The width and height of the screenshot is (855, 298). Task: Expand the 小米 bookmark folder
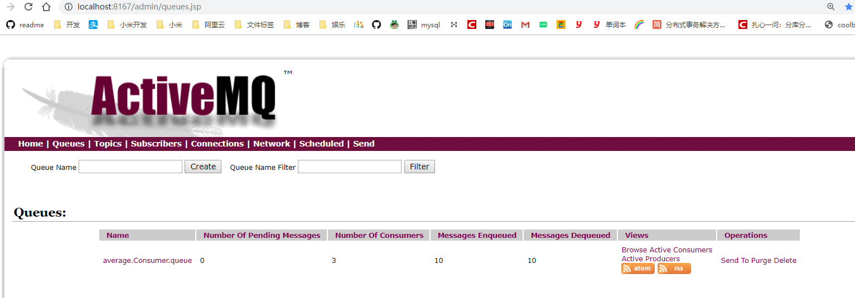[170, 25]
